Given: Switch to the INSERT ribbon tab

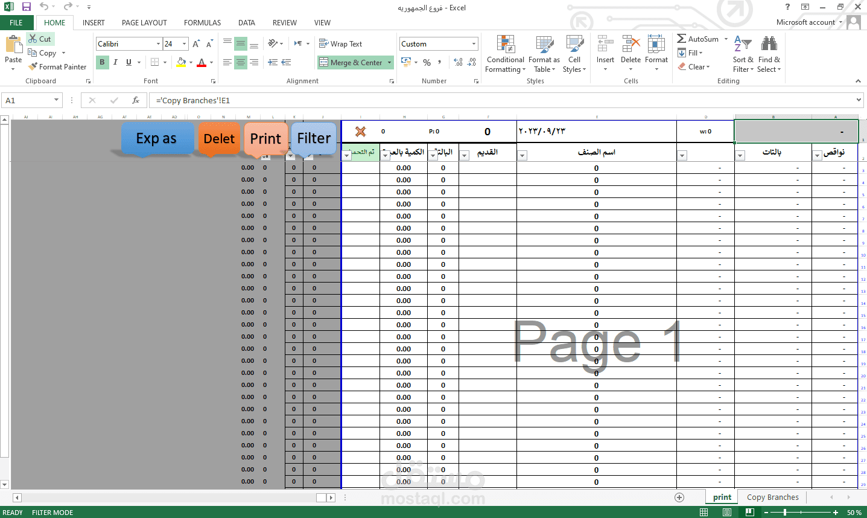Looking at the screenshot, I should pyautogui.click(x=94, y=23).
